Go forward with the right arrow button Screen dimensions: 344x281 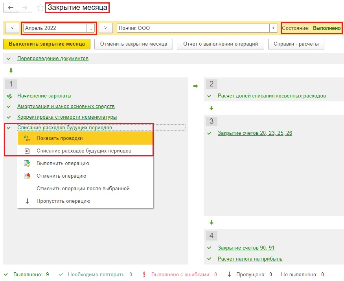click(25, 8)
